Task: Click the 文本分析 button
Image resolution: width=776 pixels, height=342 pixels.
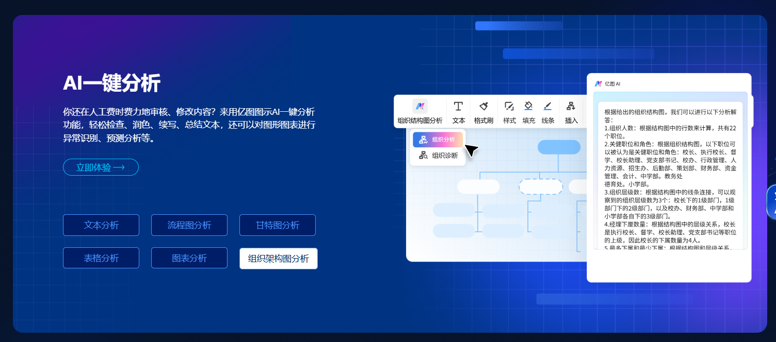Action: [101, 225]
